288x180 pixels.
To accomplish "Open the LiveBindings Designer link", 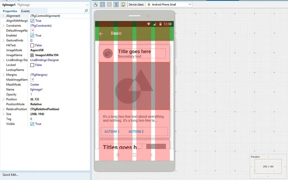I will pyautogui.click(x=44, y=60).
